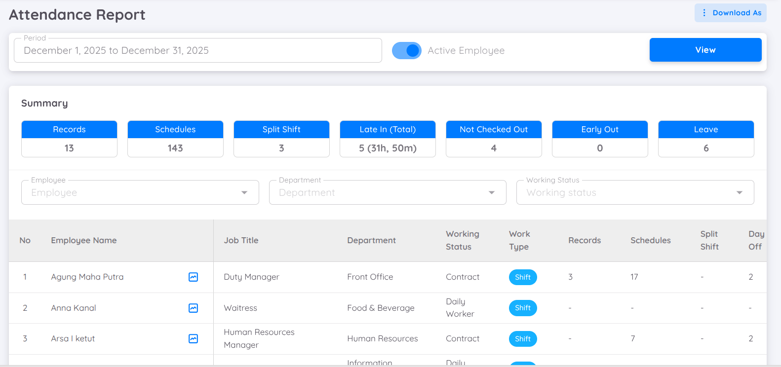Click the Schedules column header
781x367 pixels.
pyautogui.click(x=650, y=240)
